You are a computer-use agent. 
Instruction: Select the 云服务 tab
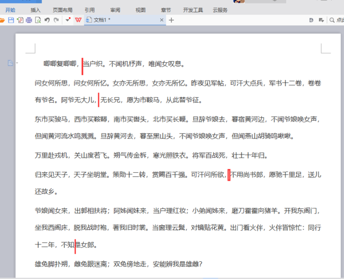[220, 10]
